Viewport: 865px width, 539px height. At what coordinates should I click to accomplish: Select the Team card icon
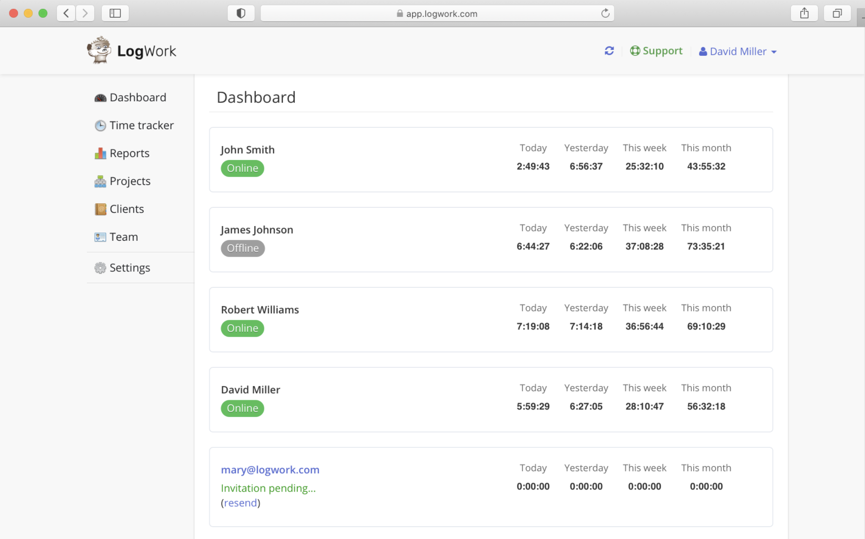tap(100, 237)
